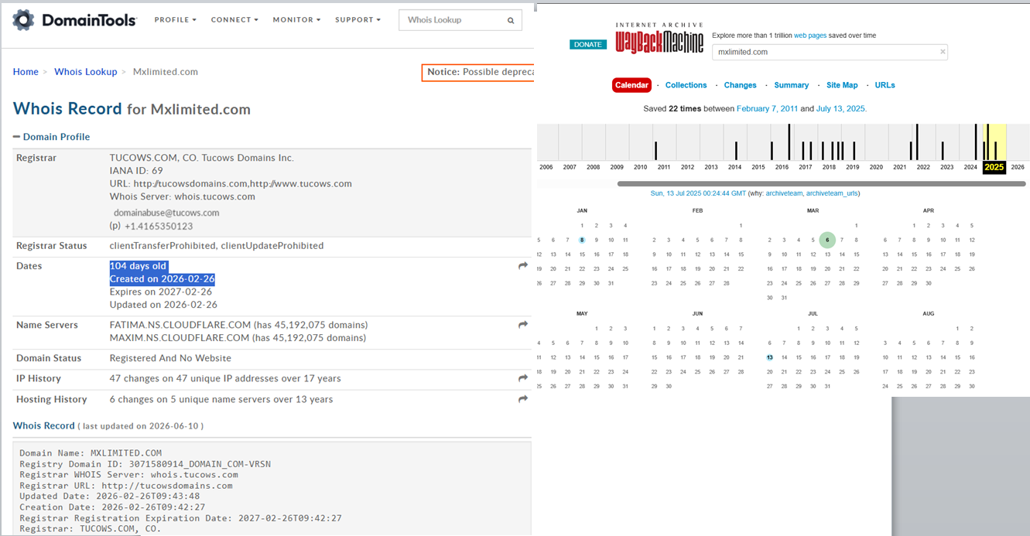Click the Home breadcrumb link
1030x536 pixels.
point(26,72)
